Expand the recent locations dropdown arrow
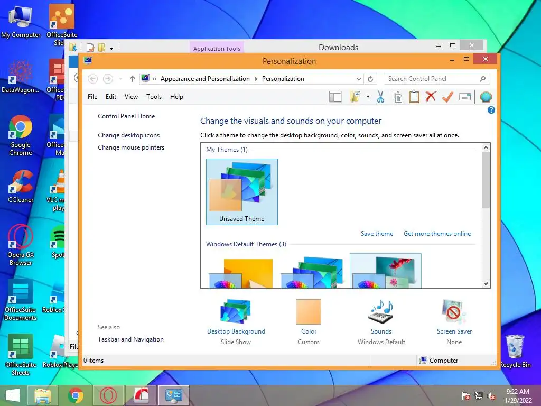This screenshot has width=541, height=406. tap(120, 79)
